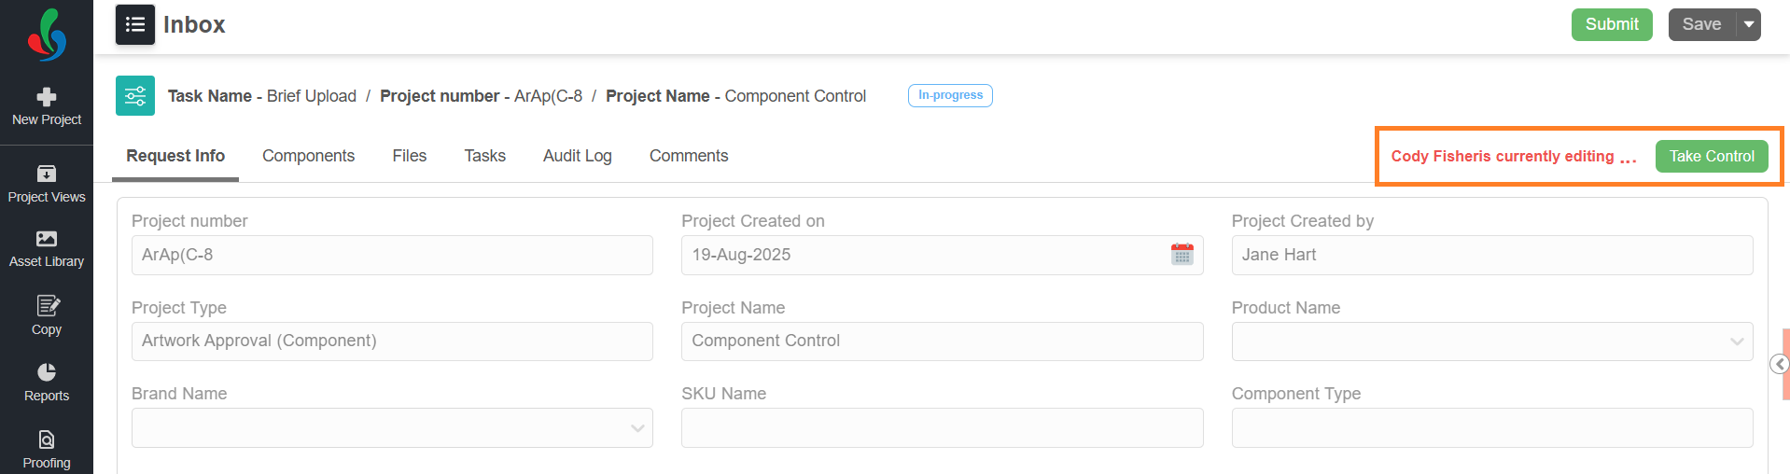The height and width of the screenshot is (474, 1790).
Task: Click the SKU Name input field
Action: 942,428
